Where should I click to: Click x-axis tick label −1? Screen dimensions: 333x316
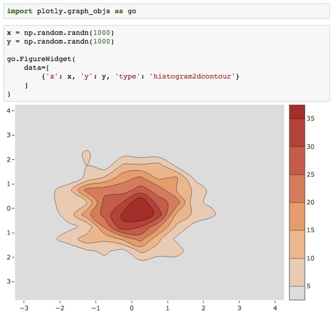click(x=96, y=308)
